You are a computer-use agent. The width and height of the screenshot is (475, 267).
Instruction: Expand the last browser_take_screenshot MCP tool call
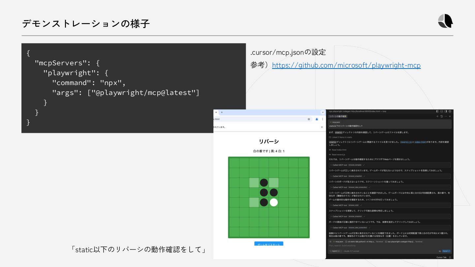(390, 228)
